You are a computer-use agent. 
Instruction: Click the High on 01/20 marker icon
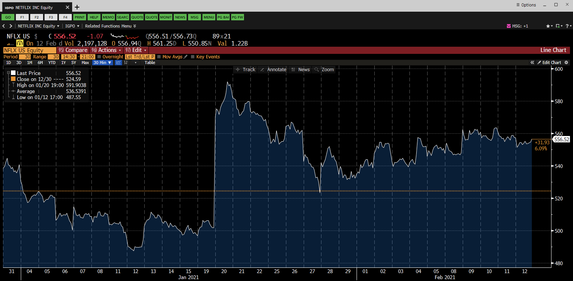pos(13,85)
